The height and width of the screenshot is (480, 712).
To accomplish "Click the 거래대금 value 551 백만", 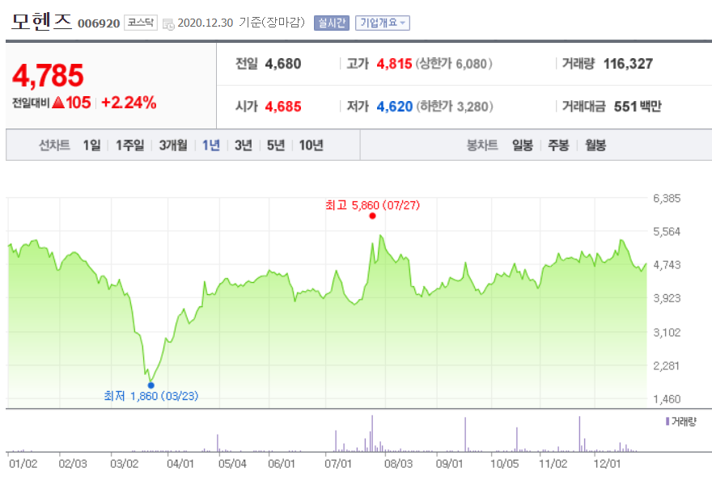I will tap(638, 107).
